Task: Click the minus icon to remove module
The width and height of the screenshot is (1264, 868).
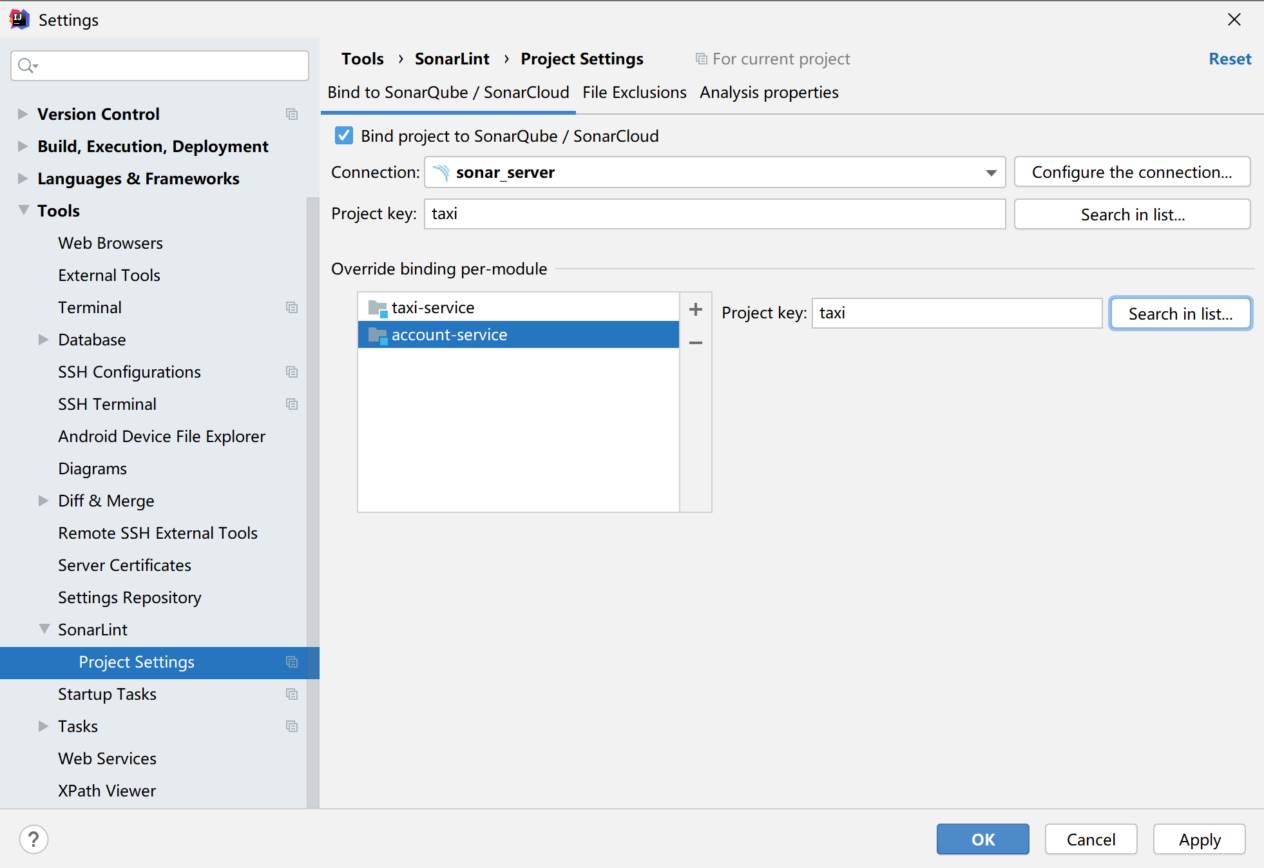Action: 695,343
